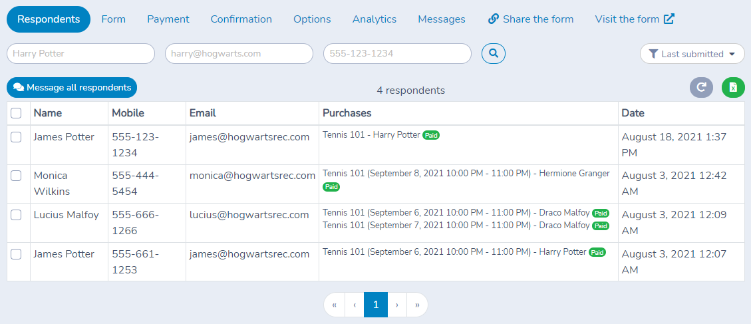Toggle the select-all checkbox in table header
Image resolution: width=751 pixels, height=324 pixels.
(x=16, y=113)
